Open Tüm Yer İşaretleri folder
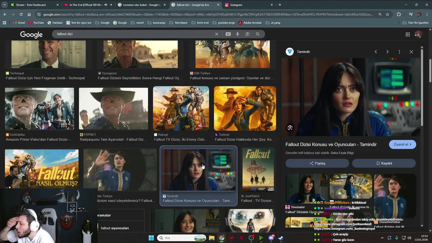The width and height of the screenshot is (432, 243). click(x=416, y=23)
